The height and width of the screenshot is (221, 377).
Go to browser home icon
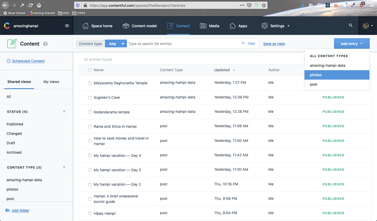pyautogui.click(x=39, y=5)
